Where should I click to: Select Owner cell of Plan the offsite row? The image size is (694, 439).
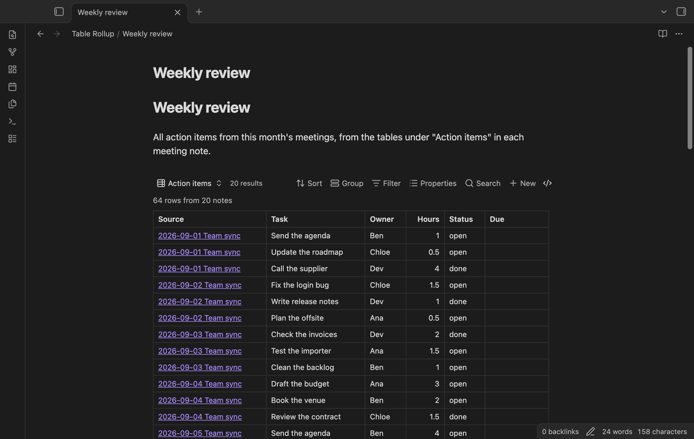point(385,318)
